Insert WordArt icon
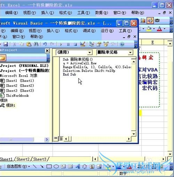 78,167
